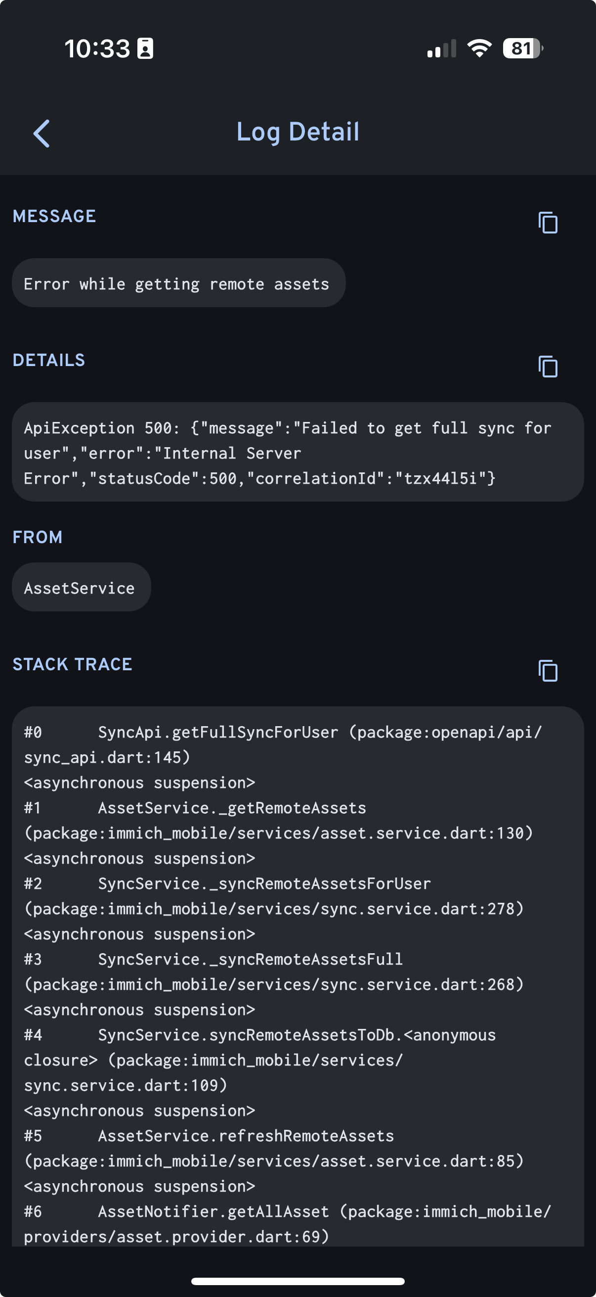Screen dimensions: 596x1297
Task: Tap the ApiException 500 details box
Action: (297, 452)
